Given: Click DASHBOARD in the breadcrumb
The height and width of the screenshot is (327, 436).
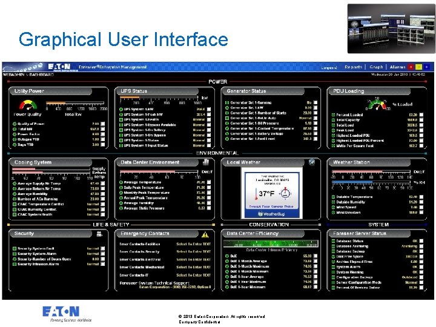Looking at the screenshot, I should click(41, 74).
